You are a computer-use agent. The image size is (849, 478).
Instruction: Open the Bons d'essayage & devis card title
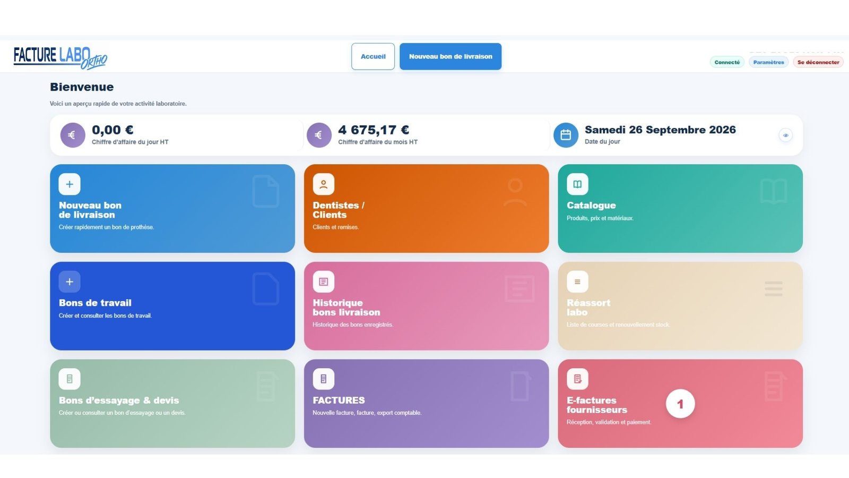[119, 400]
